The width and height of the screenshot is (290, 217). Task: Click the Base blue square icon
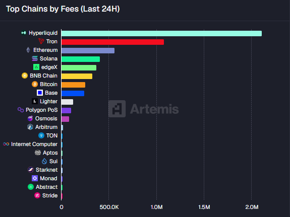pyautogui.click(x=40, y=93)
